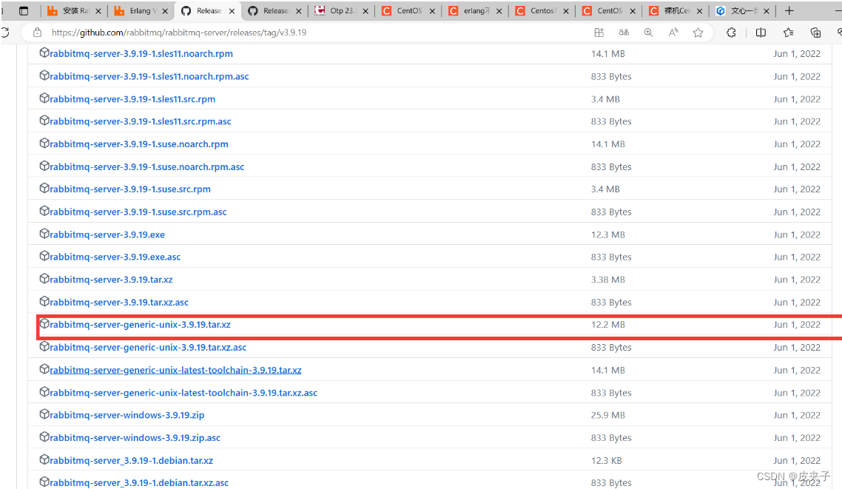Close the Otp 23 tab

pyautogui.click(x=366, y=11)
